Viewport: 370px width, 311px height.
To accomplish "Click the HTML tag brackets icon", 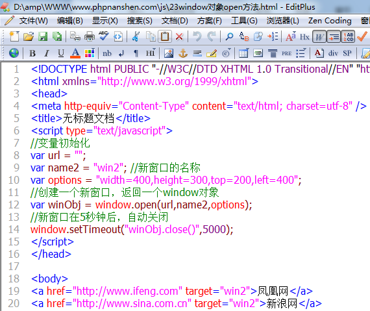I will [x=118, y=36].
